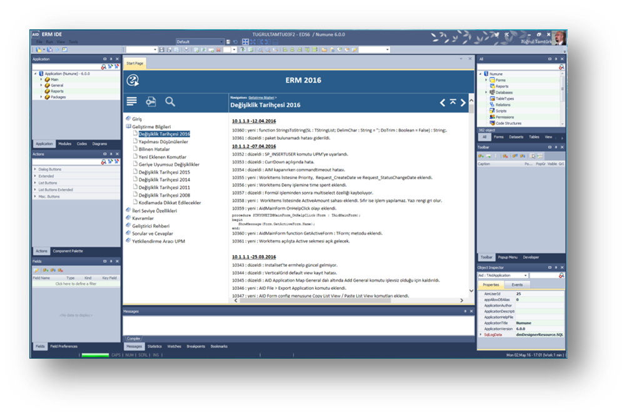Click zoom-in magnifier in main toolbar

pos(260,49)
